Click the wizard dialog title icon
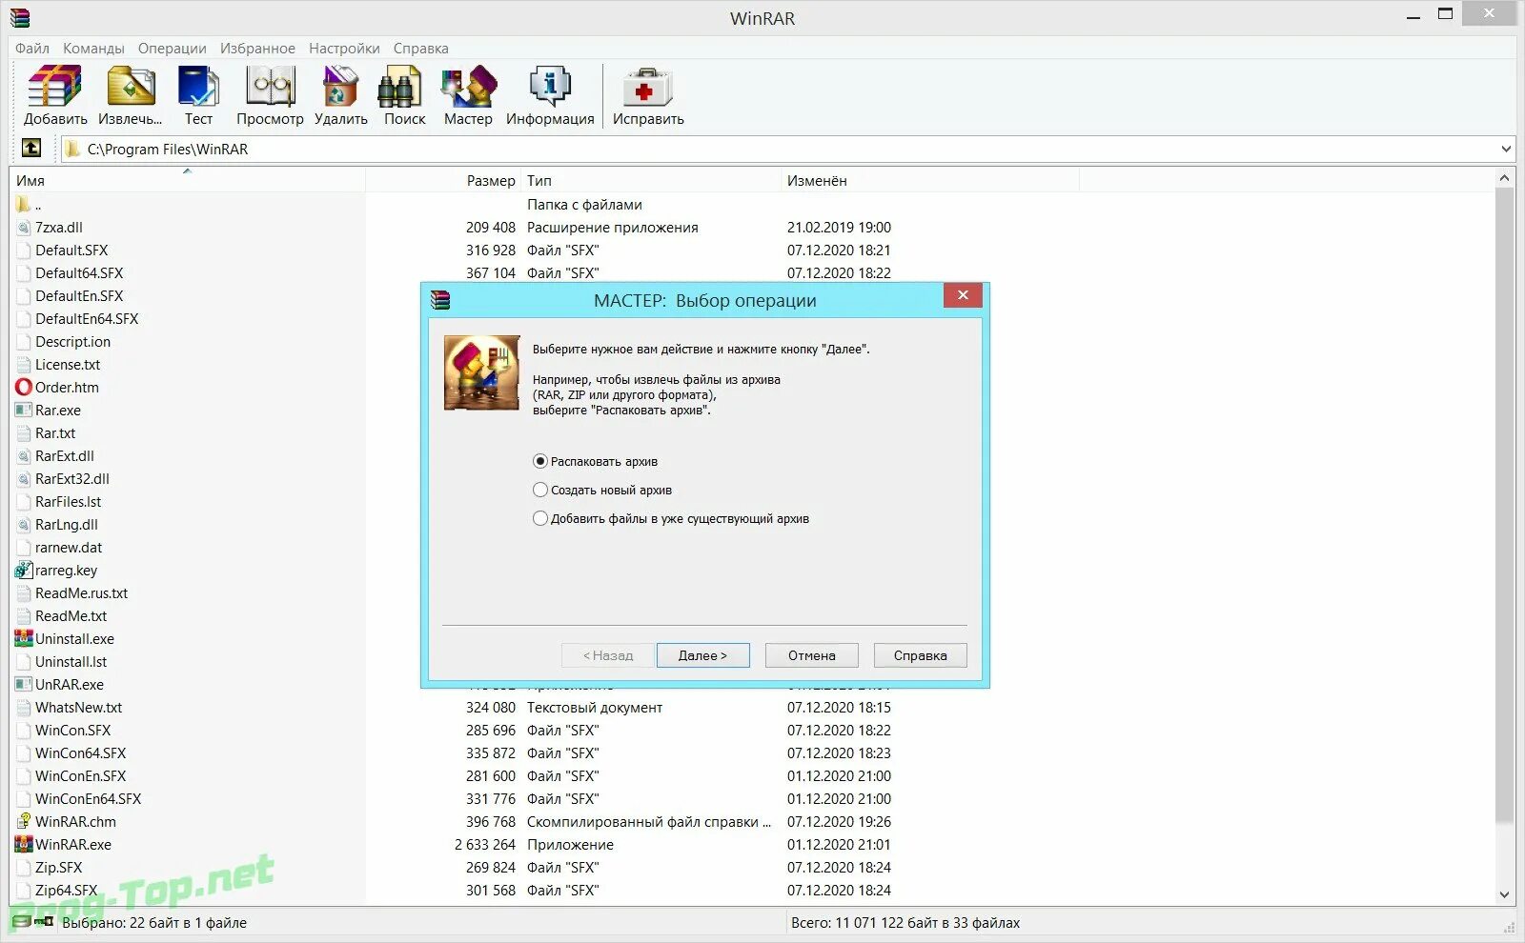This screenshot has width=1525, height=943. point(439,300)
